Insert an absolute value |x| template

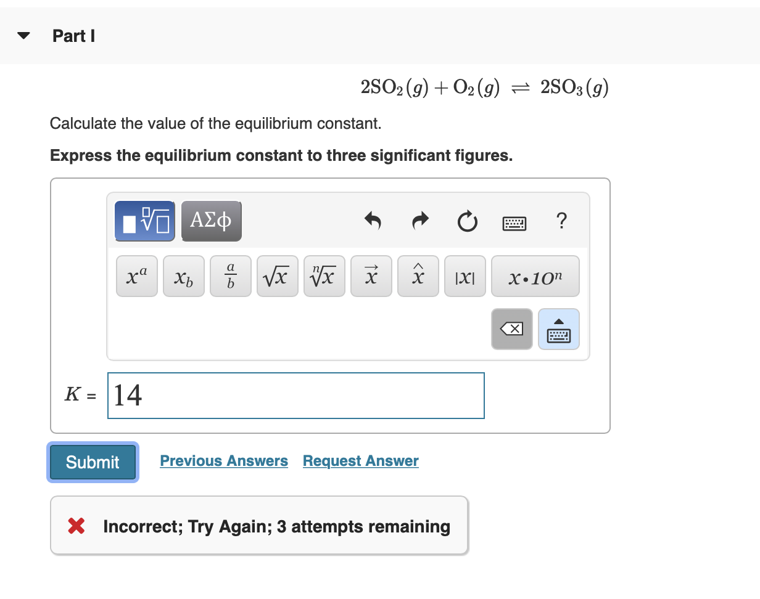tap(465, 275)
